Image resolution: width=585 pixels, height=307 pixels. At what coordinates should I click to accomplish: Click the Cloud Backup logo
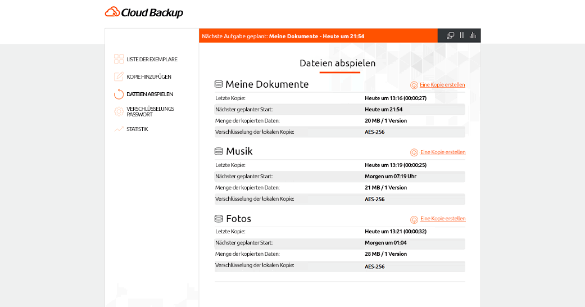[x=144, y=12]
